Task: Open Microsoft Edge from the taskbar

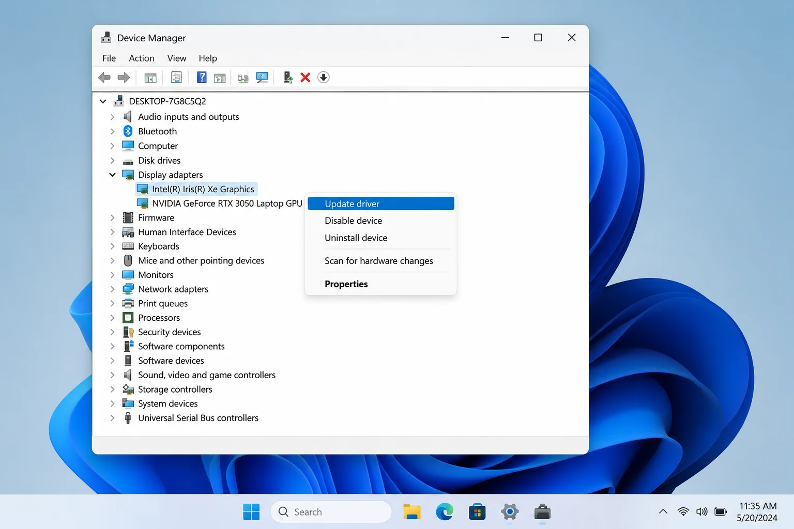Action: tap(445, 512)
